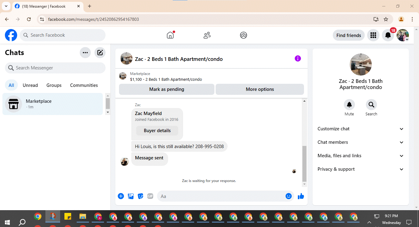Open the Friends icon in top navigation
This screenshot has height=227, width=419.
207,35
